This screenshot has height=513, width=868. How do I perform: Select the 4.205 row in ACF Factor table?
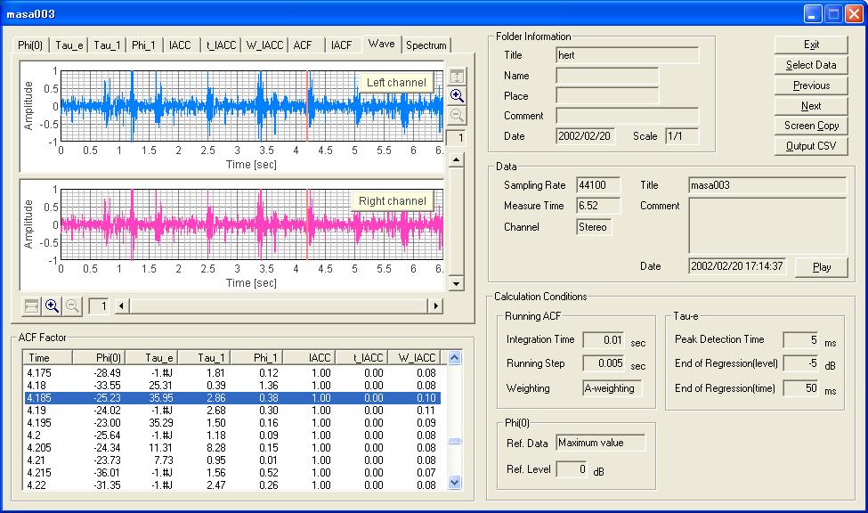pyautogui.click(x=231, y=447)
